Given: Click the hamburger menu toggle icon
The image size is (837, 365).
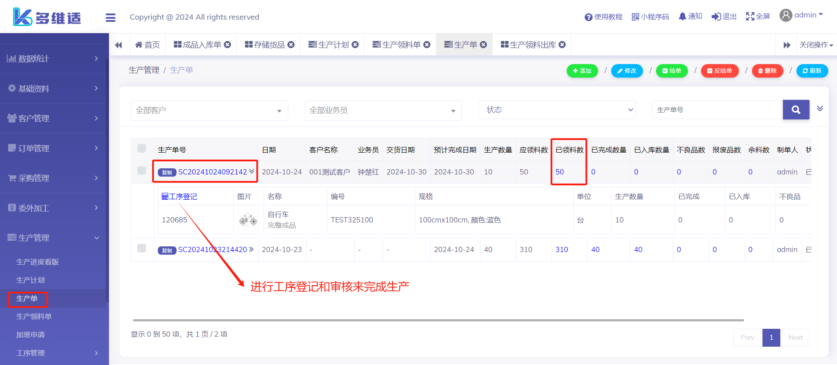Looking at the screenshot, I should tap(111, 17).
